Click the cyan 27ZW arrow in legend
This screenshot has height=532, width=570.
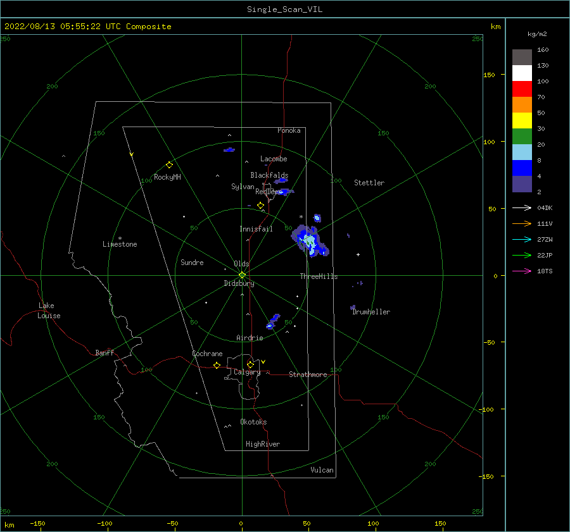(522, 240)
